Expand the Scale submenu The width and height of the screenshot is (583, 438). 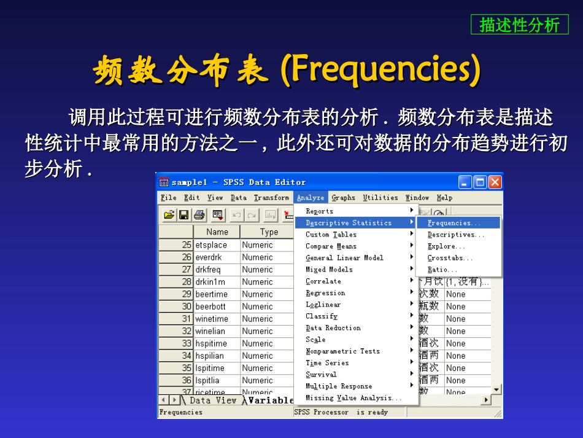click(x=357, y=339)
